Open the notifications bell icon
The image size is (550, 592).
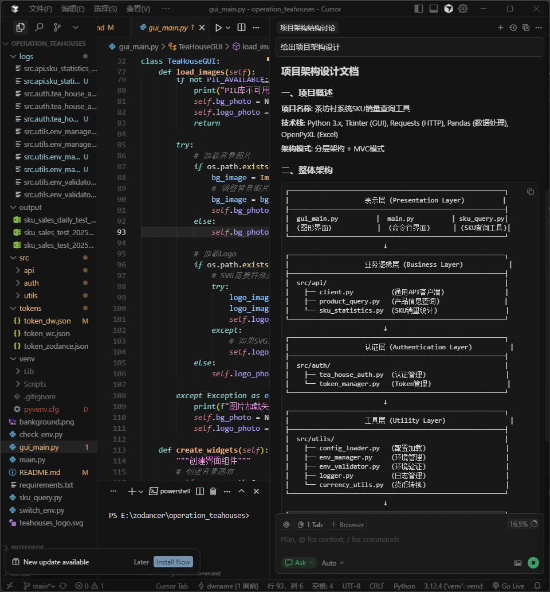pos(537,586)
